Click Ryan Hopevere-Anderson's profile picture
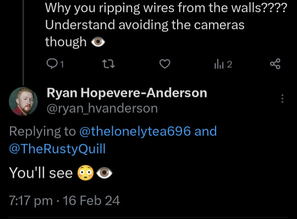 (23, 101)
